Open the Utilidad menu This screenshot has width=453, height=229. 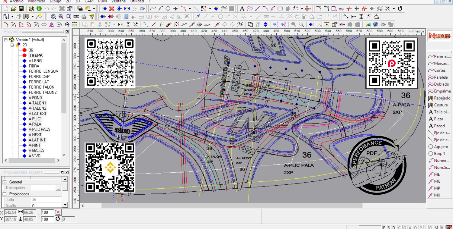coord(137,1)
